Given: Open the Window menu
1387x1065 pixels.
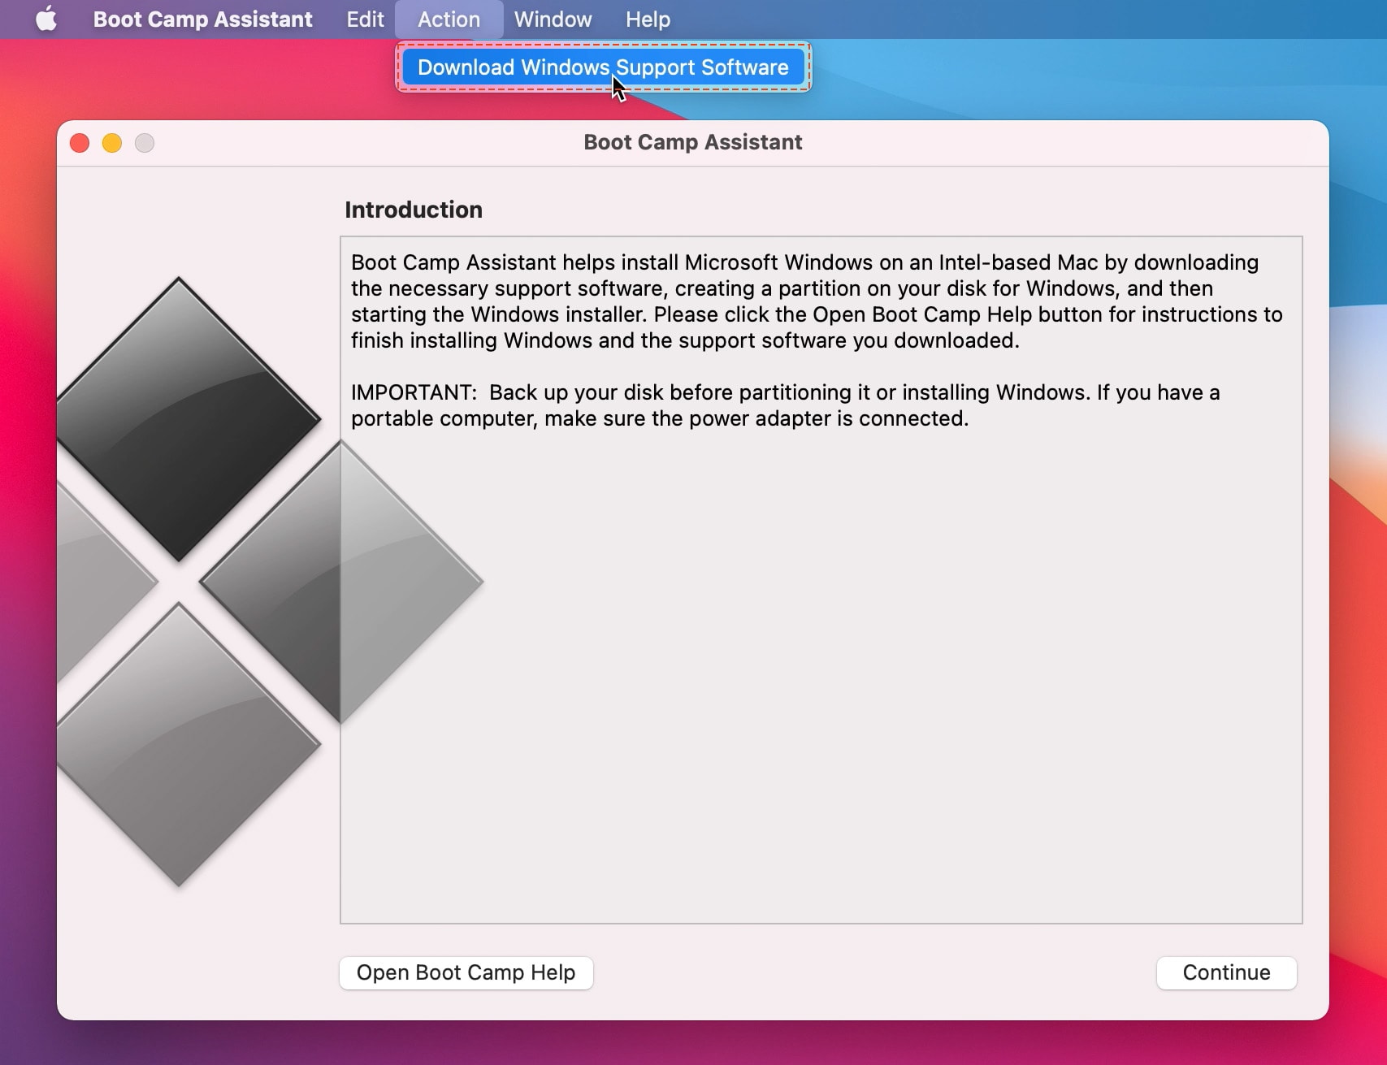Looking at the screenshot, I should pos(553,19).
